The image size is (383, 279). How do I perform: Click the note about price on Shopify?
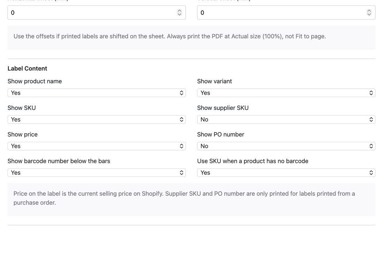184,198
